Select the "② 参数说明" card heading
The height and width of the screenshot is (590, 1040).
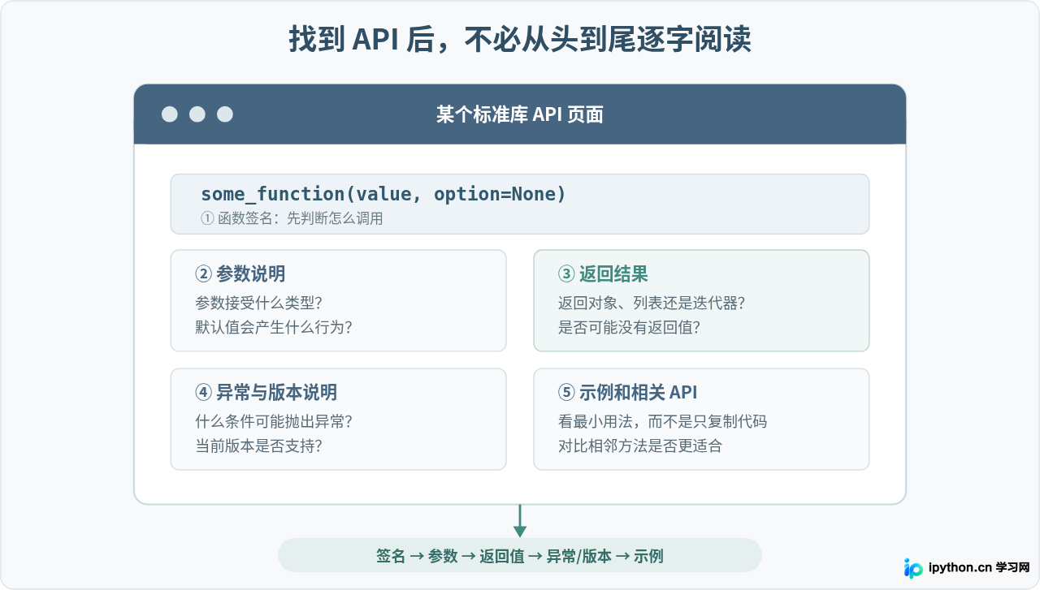click(x=240, y=273)
